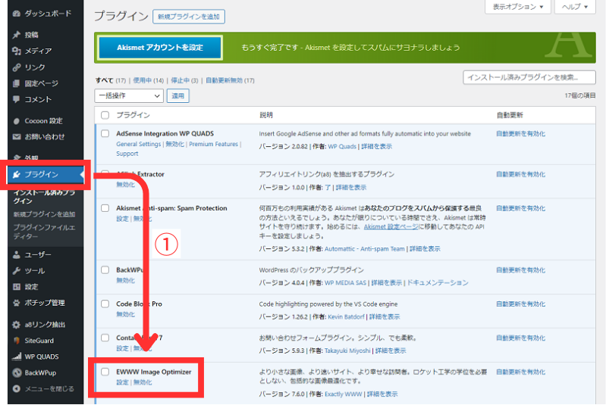Screen dimensions: 606x405
Task: Click the Tools wrench icon
Action: [16, 271]
